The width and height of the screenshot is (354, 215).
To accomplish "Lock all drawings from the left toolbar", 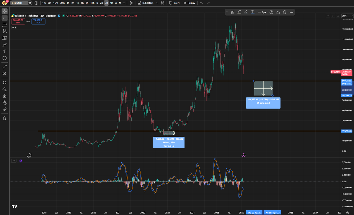I will click(x=4, y=96).
